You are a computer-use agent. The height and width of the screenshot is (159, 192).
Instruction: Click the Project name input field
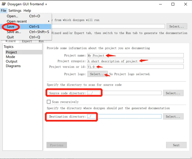(136, 55)
